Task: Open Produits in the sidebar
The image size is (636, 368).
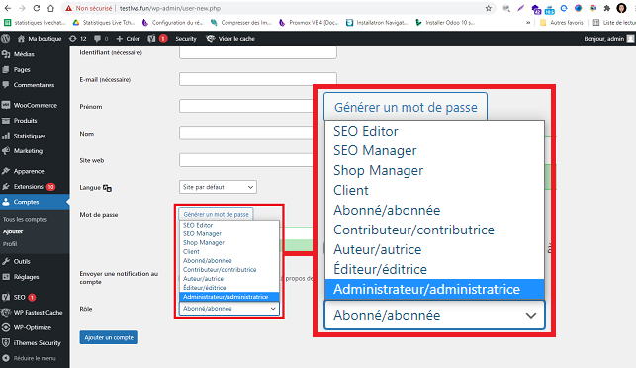Action: tap(25, 121)
